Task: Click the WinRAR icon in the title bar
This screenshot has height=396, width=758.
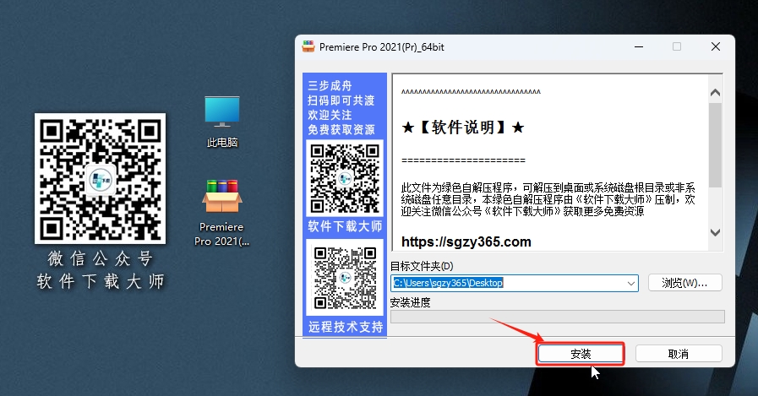Action: point(308,46)
